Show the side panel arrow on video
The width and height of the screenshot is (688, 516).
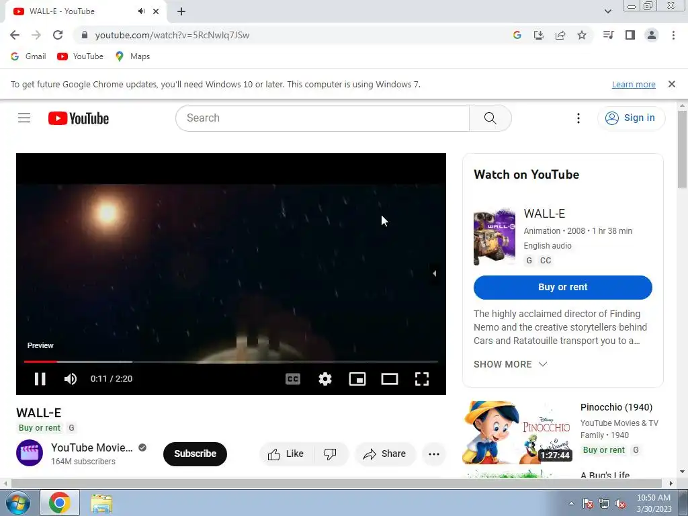(x=435, y=273)
